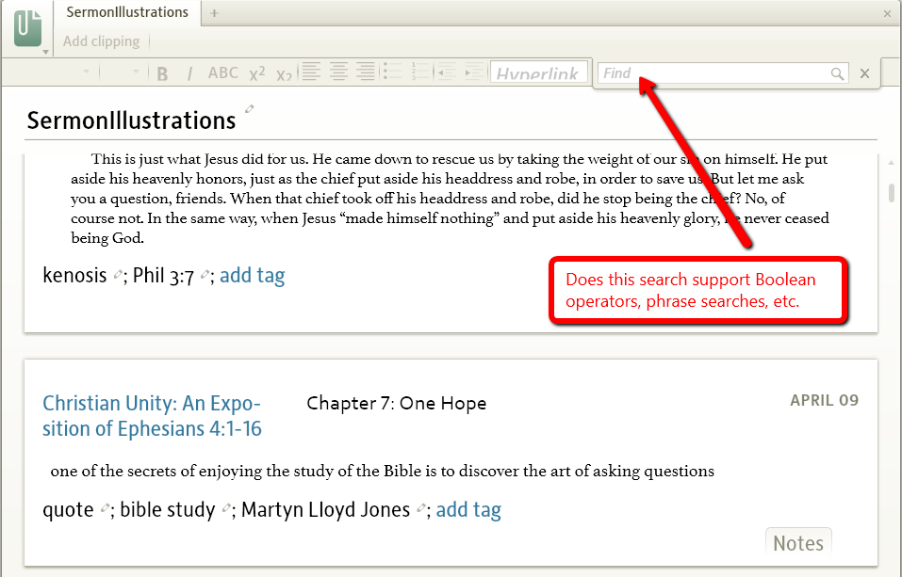902x577 pixels.
Task: Click the Hyperlink field
Action: (539, 72)
